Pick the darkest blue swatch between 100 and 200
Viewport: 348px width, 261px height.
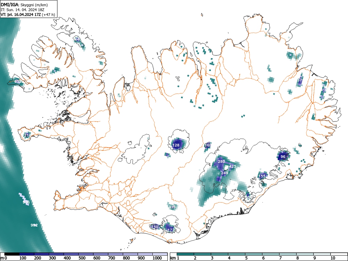(27, 254)
